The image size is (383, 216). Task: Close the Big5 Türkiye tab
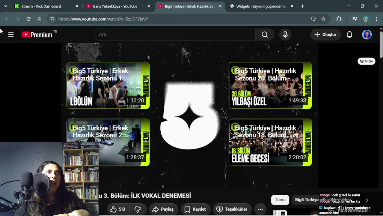(220, 6)
